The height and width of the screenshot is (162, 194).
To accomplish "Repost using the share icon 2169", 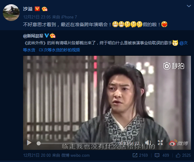I will [x=140, y=155].
